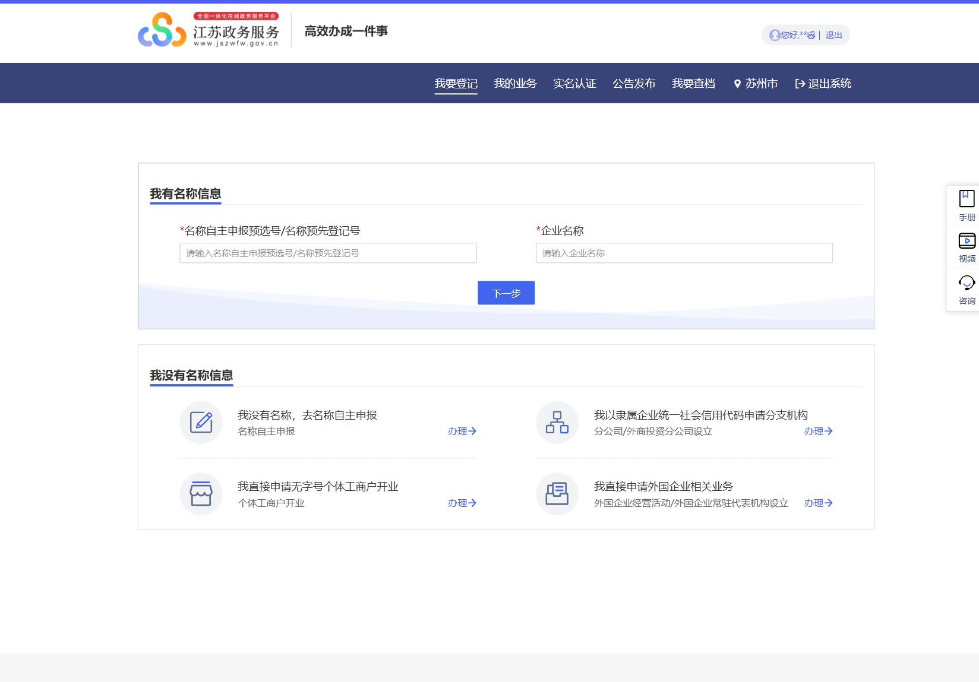This screenshot has width=979, height=682.
Task: Focus the 企业名称 input field
Action: (x=684, y=253)
